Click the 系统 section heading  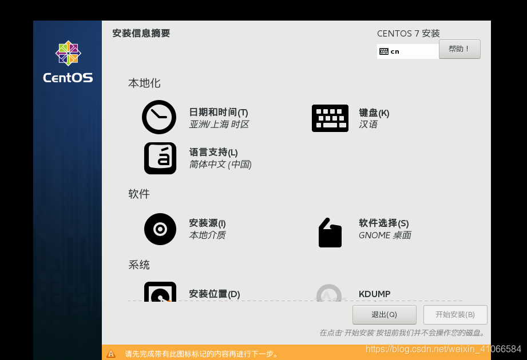[139, 265]
